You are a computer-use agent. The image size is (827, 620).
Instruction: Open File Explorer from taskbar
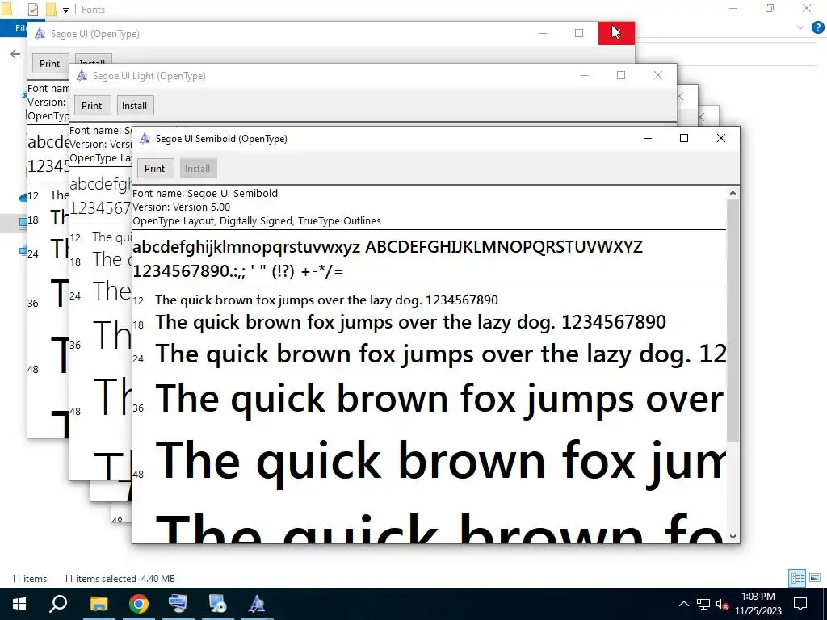point(99,604)
